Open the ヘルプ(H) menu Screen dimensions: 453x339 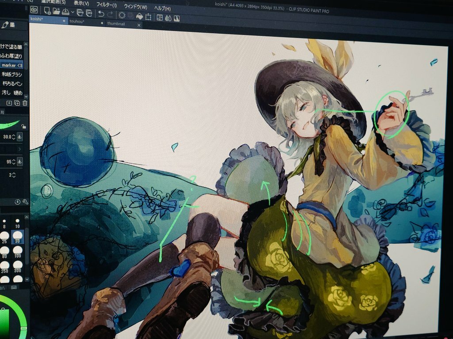tap(162, 8)
